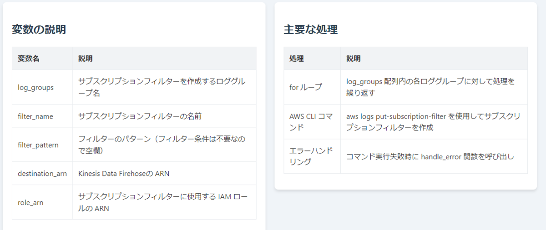Select the エラーハンドリング cell
The width and height of the screenshot is (546, 230).
(311, 156)
